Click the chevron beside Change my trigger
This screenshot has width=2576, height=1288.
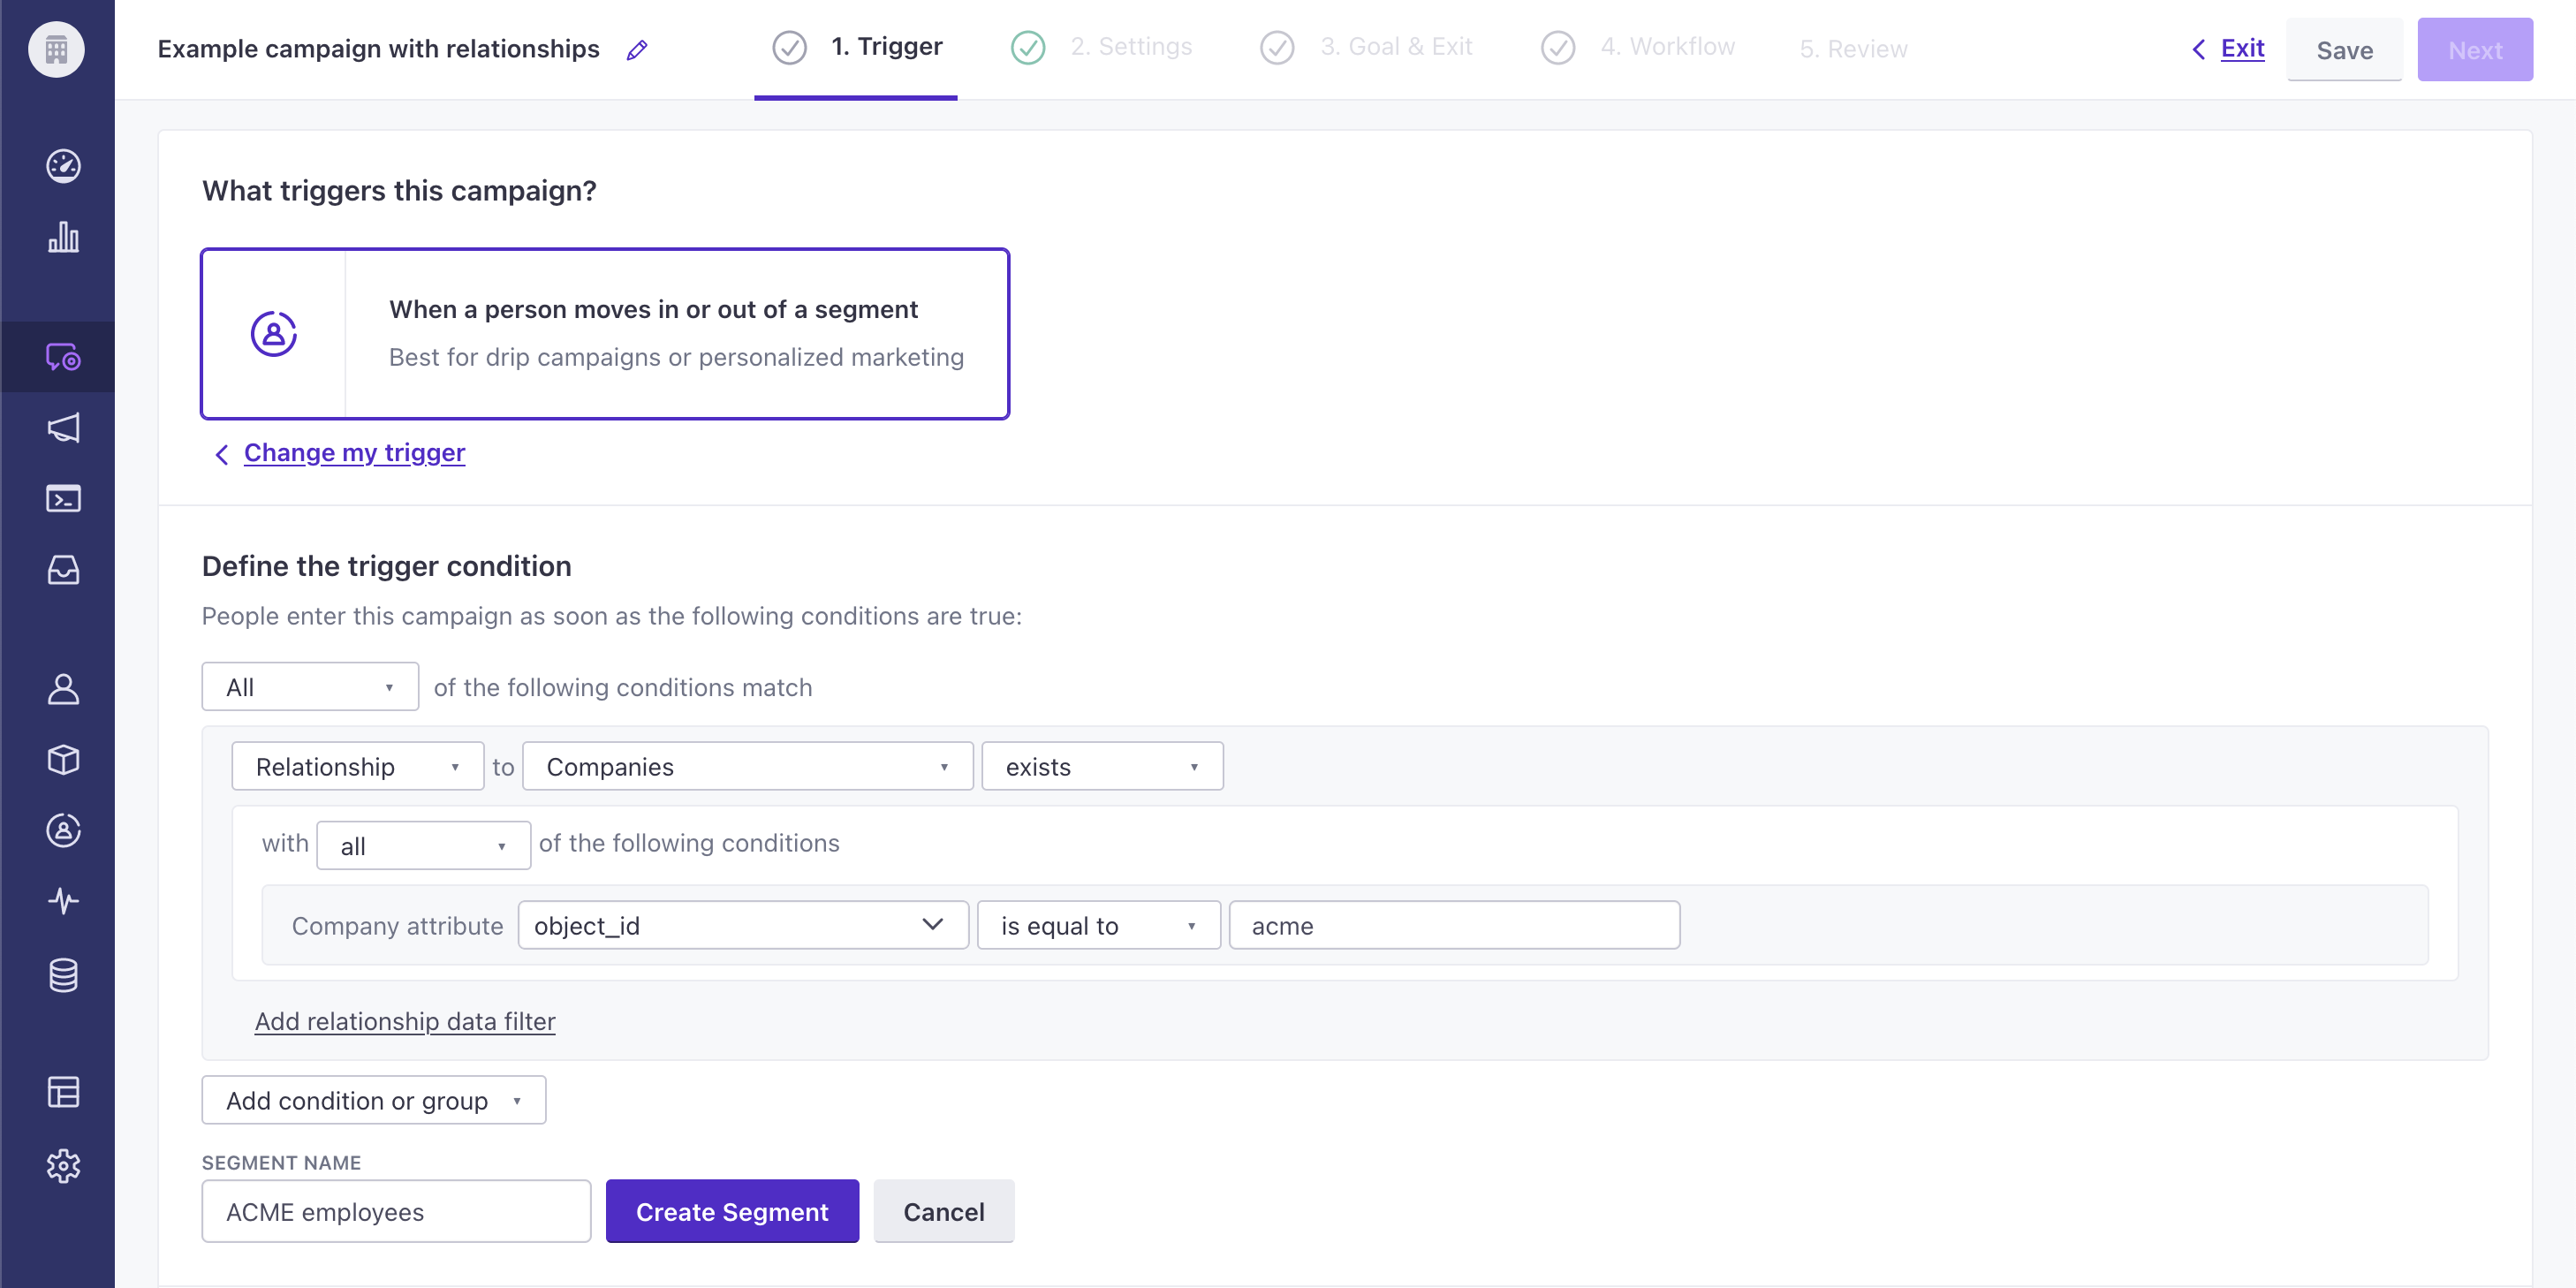click(222, 454)
